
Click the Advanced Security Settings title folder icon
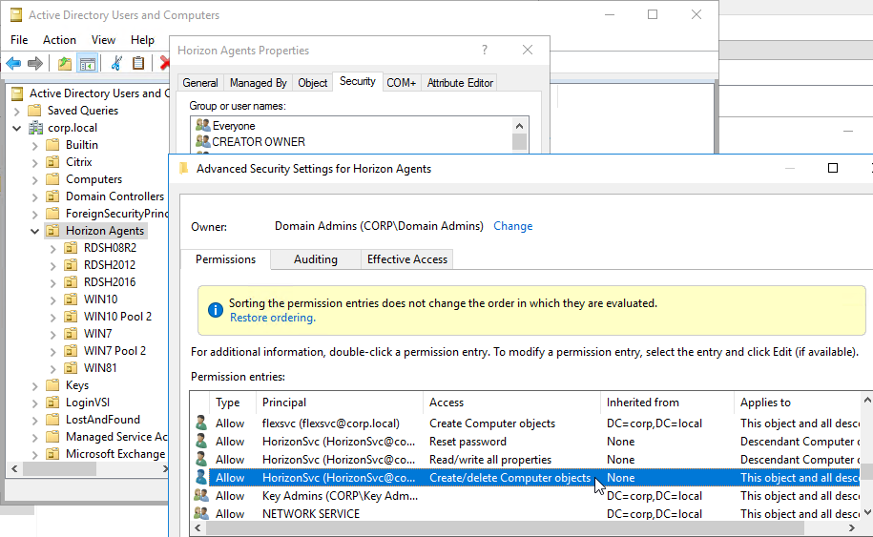183,169
